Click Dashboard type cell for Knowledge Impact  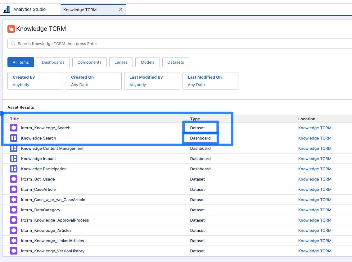point(200,159)
